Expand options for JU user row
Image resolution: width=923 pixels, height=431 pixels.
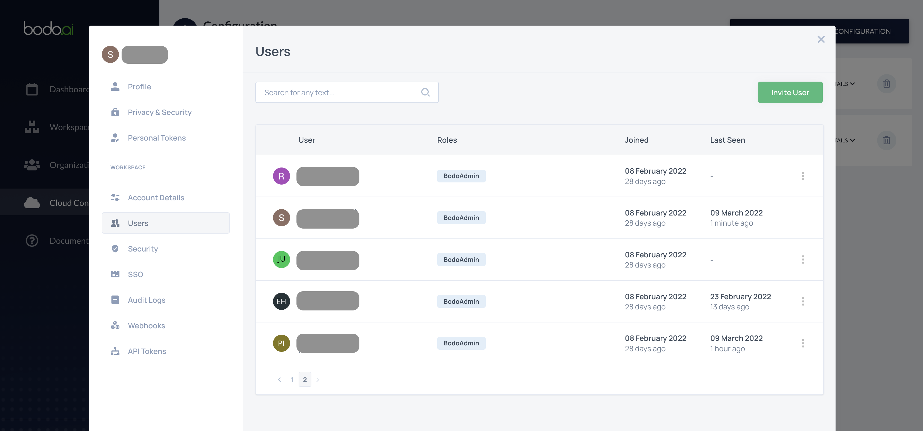pyautogui.click(x=803, y=259)
